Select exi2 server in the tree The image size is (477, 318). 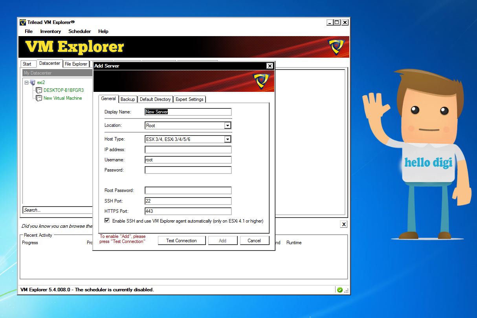41,82
